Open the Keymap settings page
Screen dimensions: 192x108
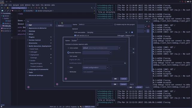32,31
